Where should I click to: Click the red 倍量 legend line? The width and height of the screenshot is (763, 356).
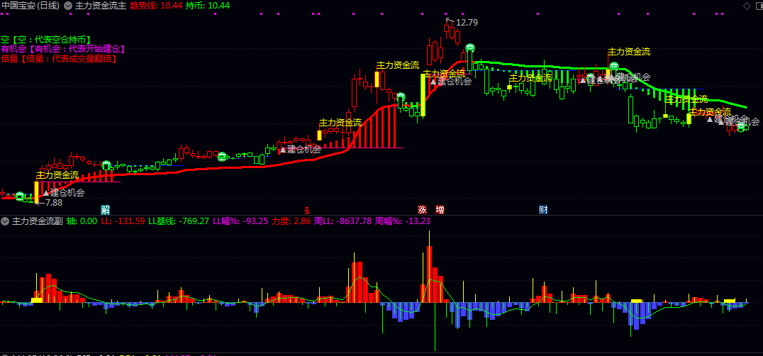tap(60, 58)
